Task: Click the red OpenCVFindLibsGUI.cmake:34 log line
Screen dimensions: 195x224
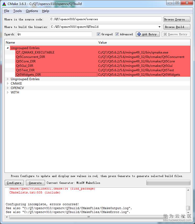Action: (x=52, y=189)
